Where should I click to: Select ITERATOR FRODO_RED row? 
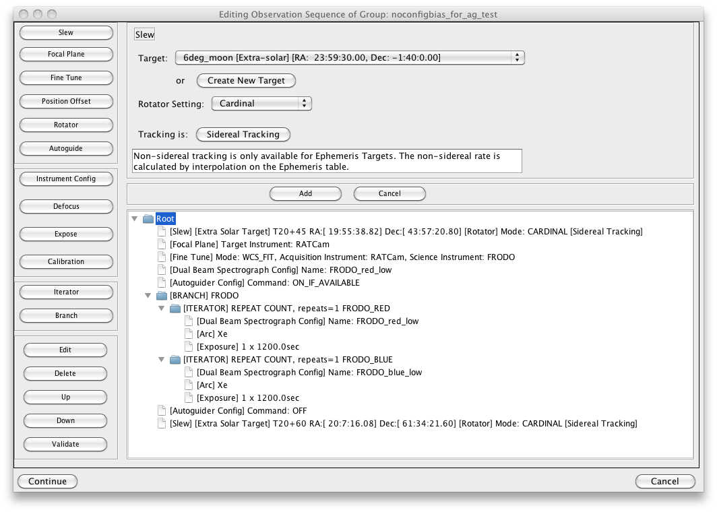286,308
